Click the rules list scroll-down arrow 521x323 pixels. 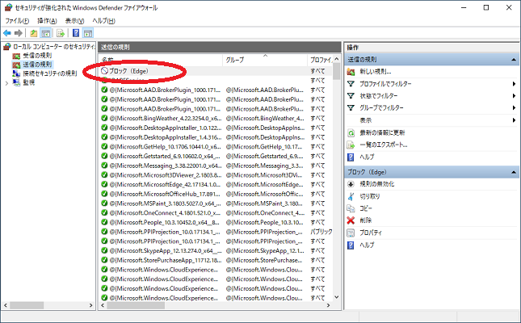coord(337,297)
